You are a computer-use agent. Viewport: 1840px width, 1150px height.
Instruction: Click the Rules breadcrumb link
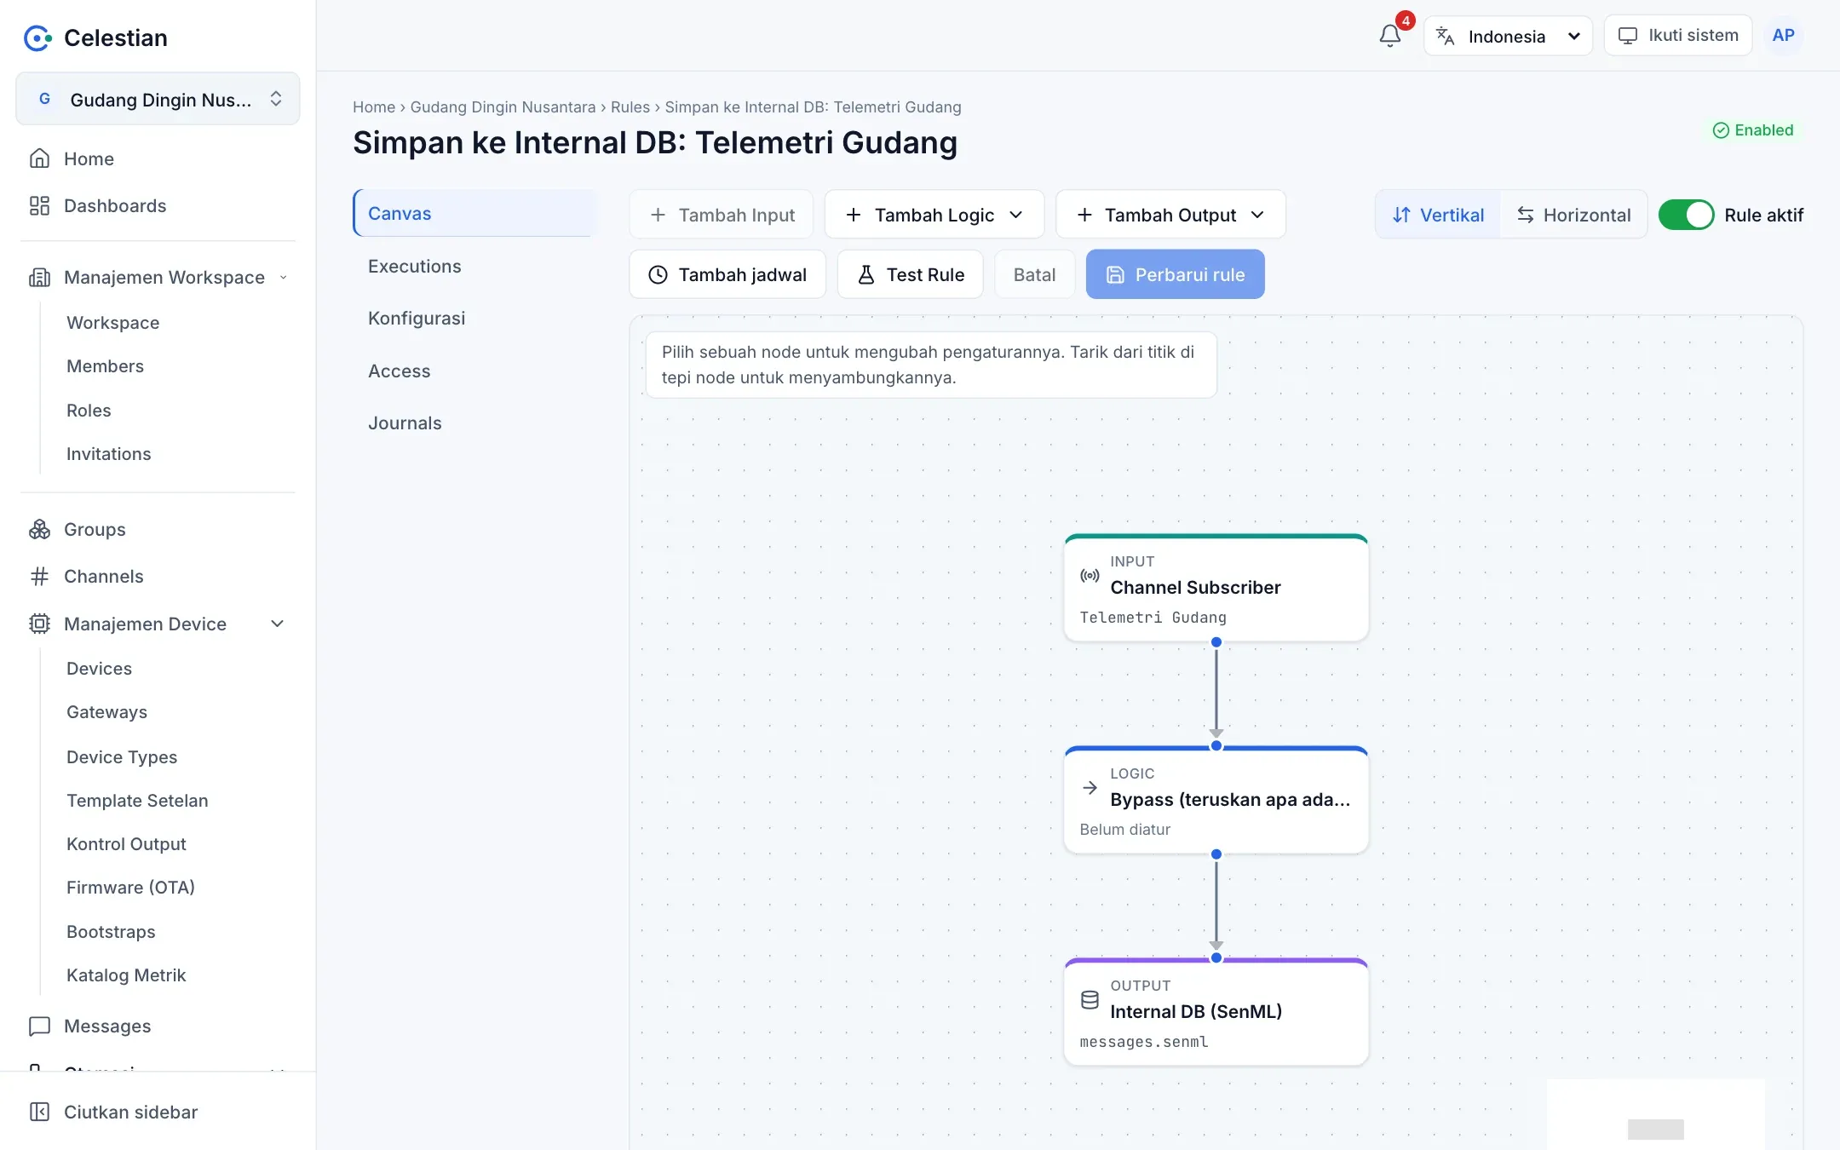[x=630, y=106]
